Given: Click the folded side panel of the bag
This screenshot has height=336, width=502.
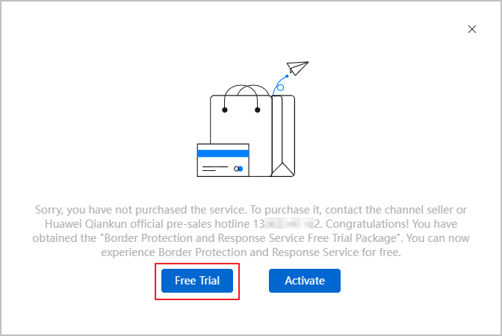Looking at the screenshot, I should [283, 136].
